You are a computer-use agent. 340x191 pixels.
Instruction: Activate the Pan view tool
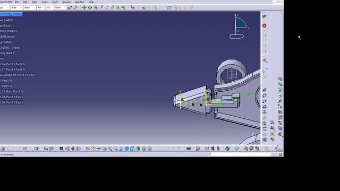click(99, 149)
